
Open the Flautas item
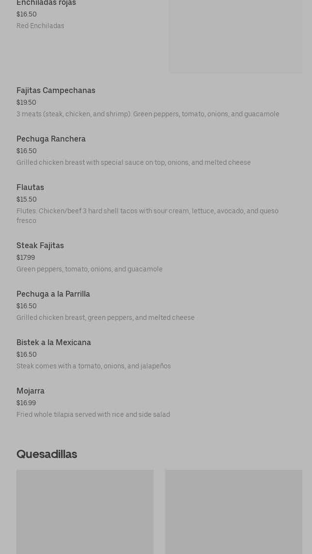(x=30, y=188)
